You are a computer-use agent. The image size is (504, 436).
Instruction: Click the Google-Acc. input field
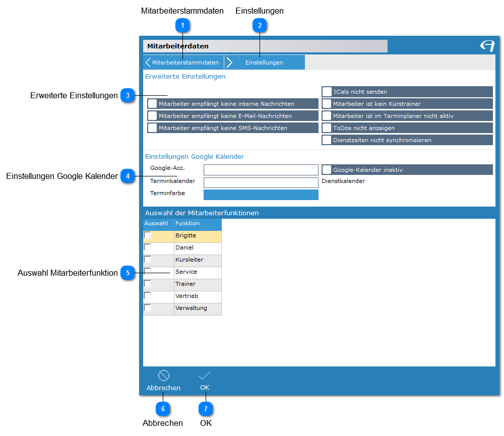click(261, 170)
